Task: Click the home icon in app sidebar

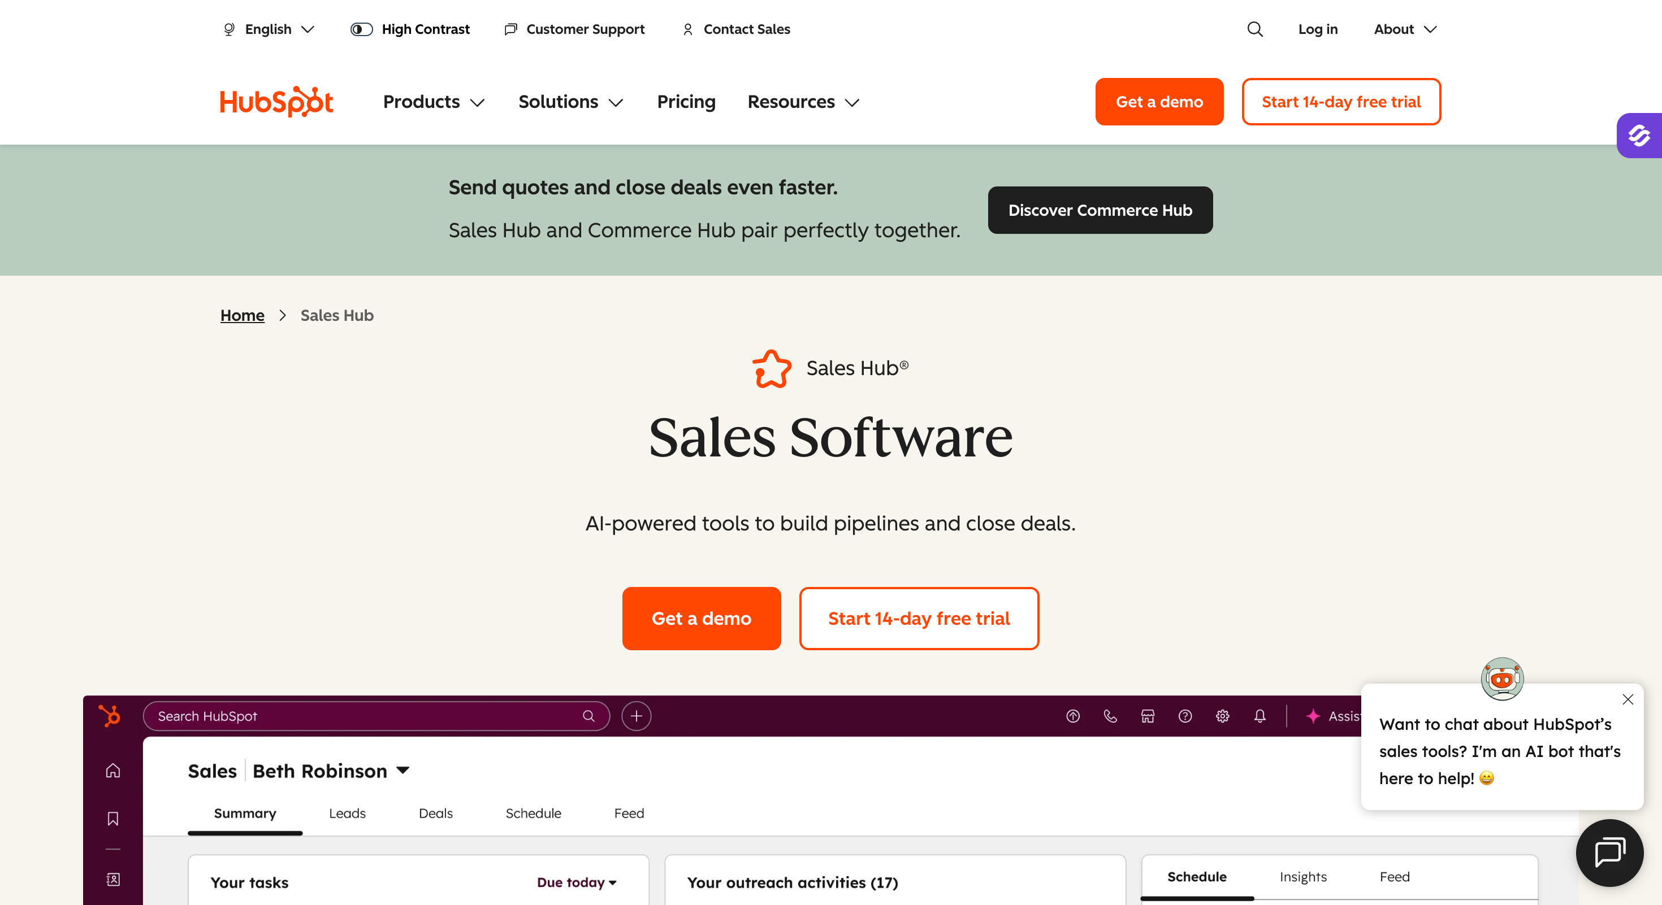Action: pos(113,771)
